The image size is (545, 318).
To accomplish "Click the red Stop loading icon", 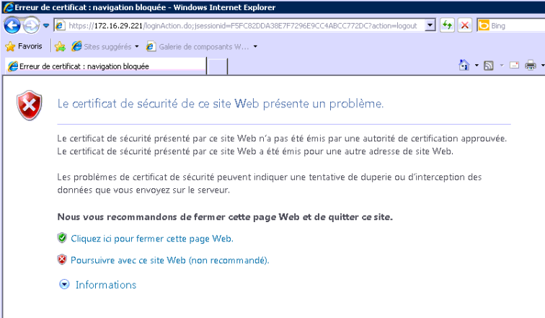I will [466, 26].
